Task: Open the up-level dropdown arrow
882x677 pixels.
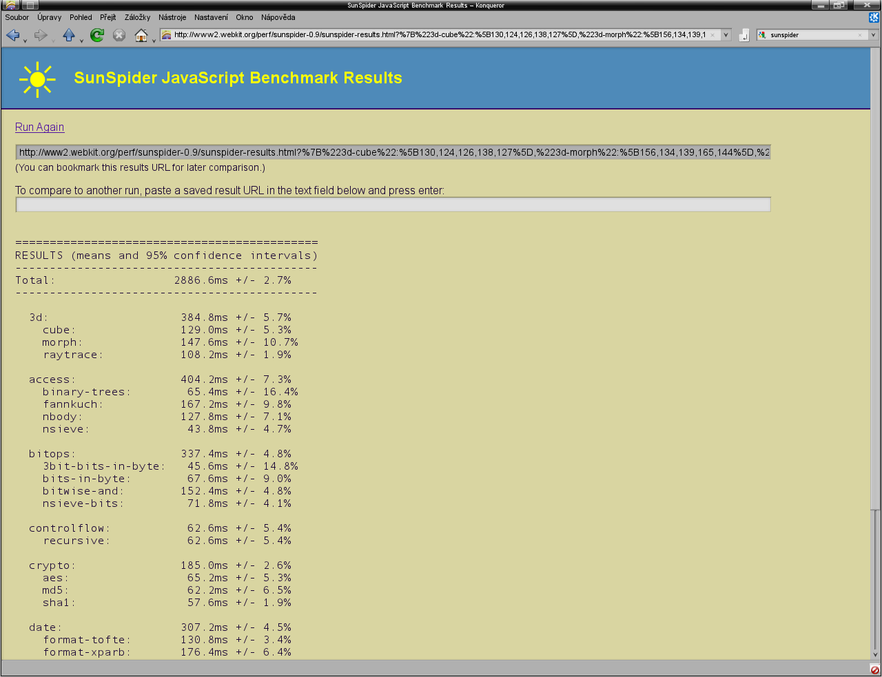Action: pyautogui.click(x=81, y=41)
